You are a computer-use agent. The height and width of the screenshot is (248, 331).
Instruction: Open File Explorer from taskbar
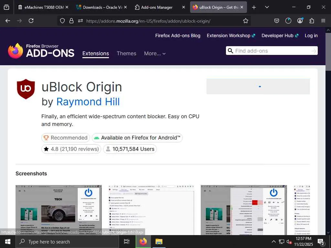pos(159,242)
